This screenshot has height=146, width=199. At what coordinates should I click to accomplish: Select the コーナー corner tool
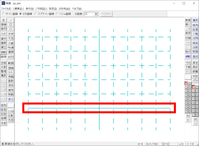[11, 72]
